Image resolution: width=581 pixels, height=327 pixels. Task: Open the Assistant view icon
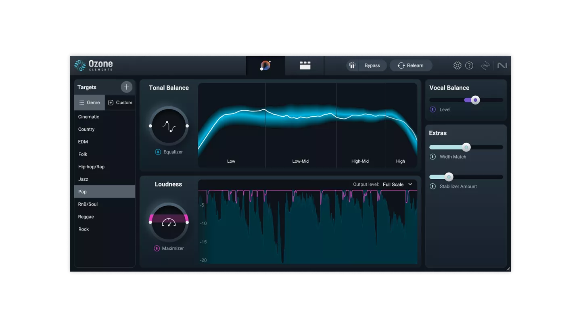[x=265, y=65]
